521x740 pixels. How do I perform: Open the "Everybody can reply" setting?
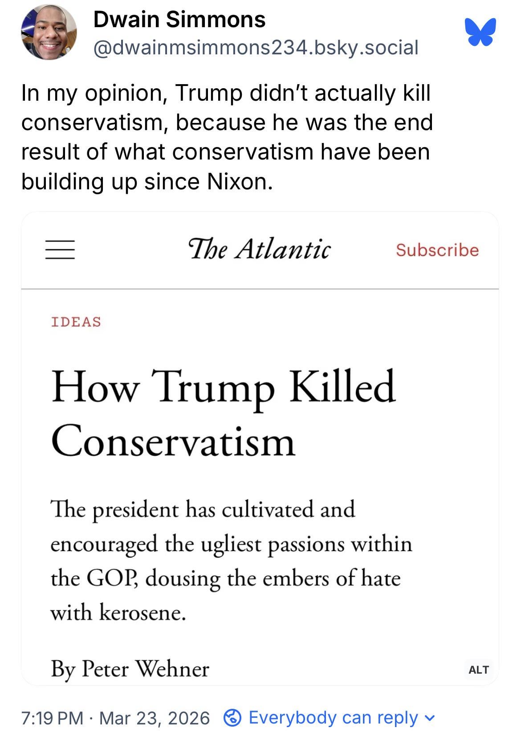coord(333,718)
